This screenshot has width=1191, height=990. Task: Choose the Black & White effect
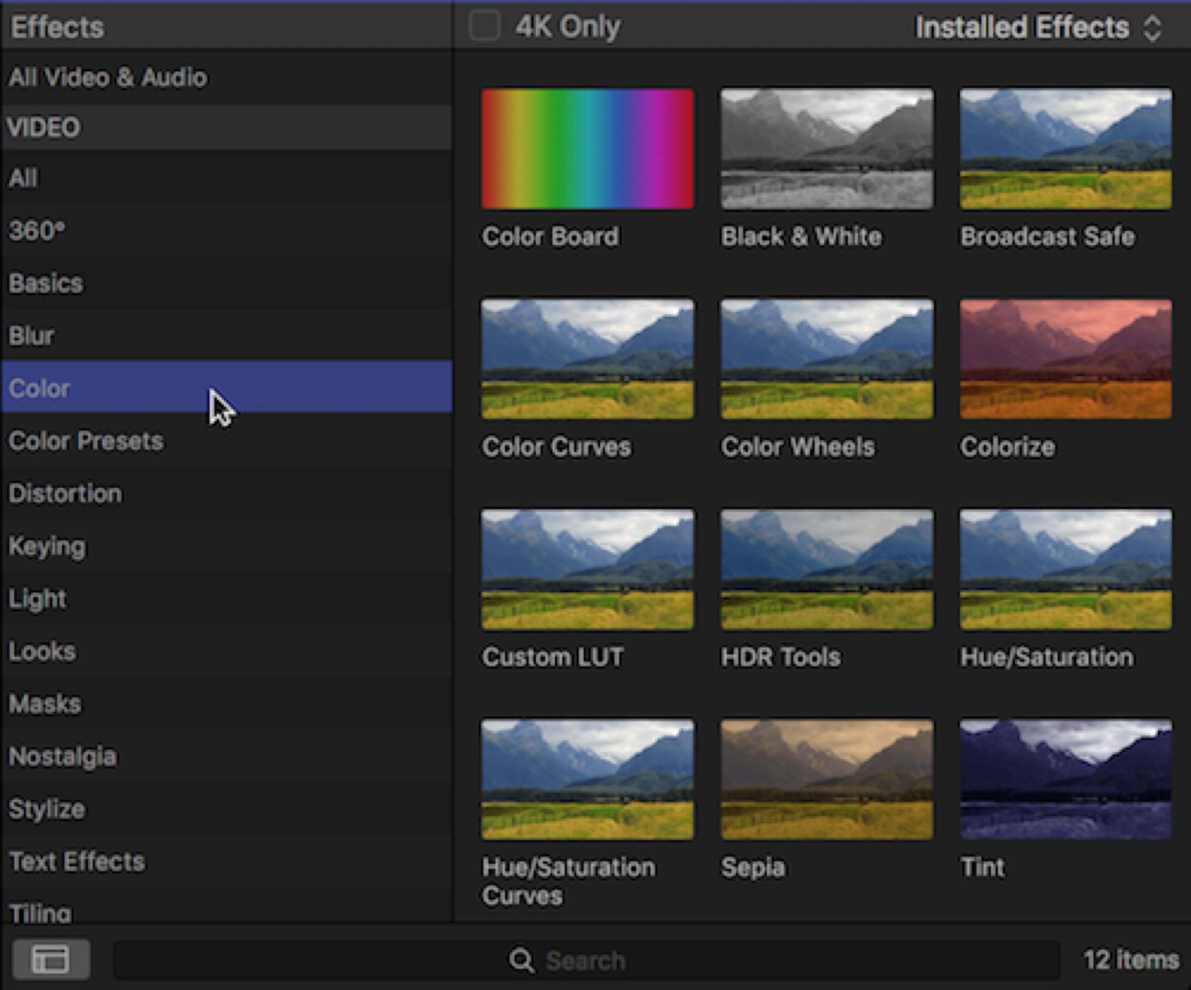click(x=826, y=149)
